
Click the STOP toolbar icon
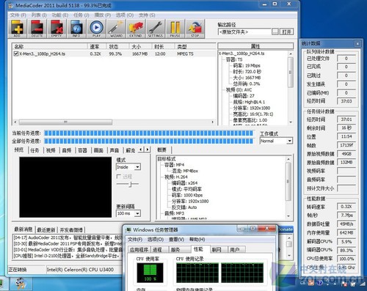coord(195,29)
